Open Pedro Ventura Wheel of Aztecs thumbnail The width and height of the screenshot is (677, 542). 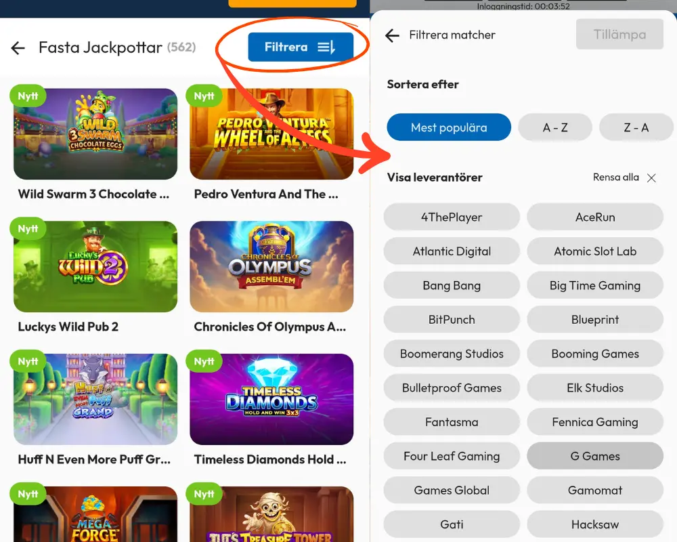pyautogui.click(x=271, y=134)
